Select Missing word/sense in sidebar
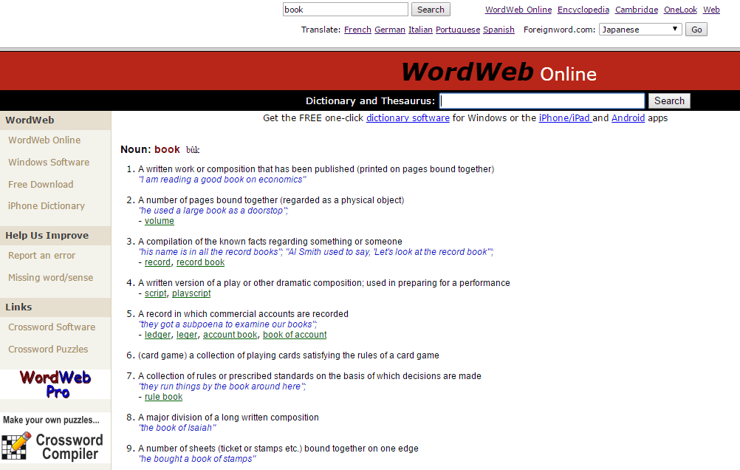This screenshot has height=470, width=740. (50, 278)
